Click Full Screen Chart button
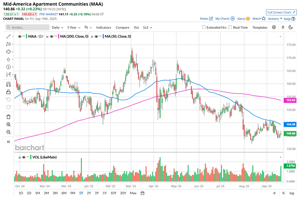Screen dimensions: 300x198 click(x=281, y=12)
